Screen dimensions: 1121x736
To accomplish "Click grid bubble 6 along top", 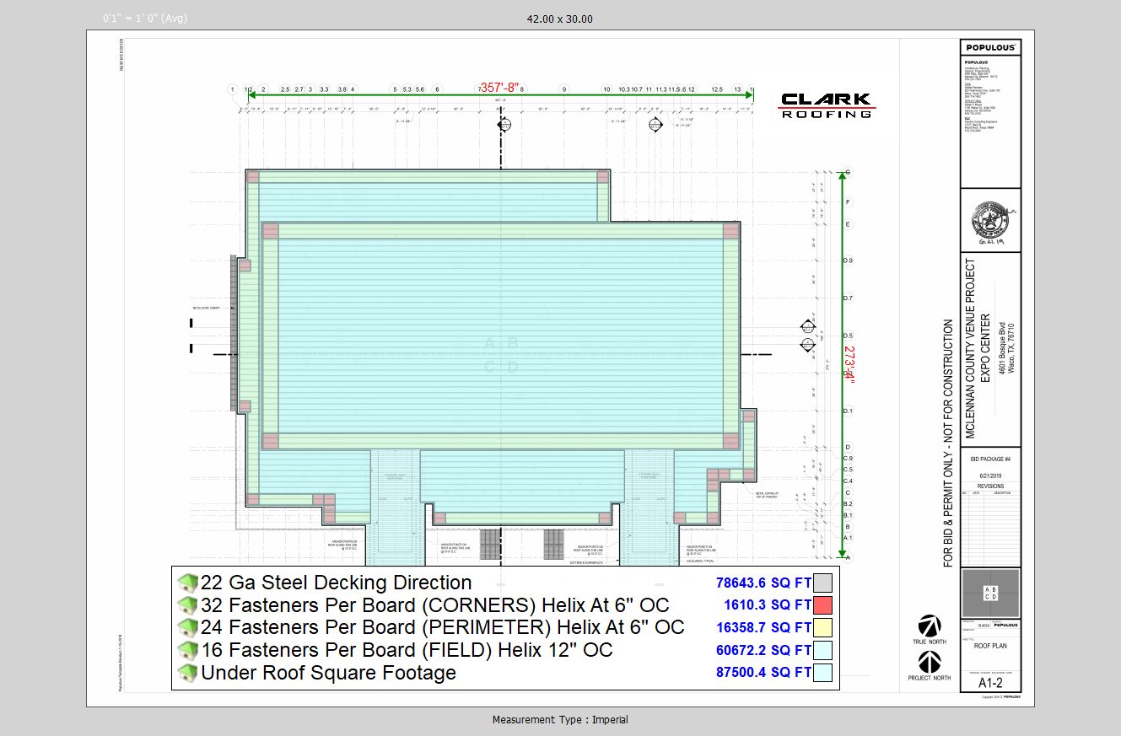I will (437, 89).
